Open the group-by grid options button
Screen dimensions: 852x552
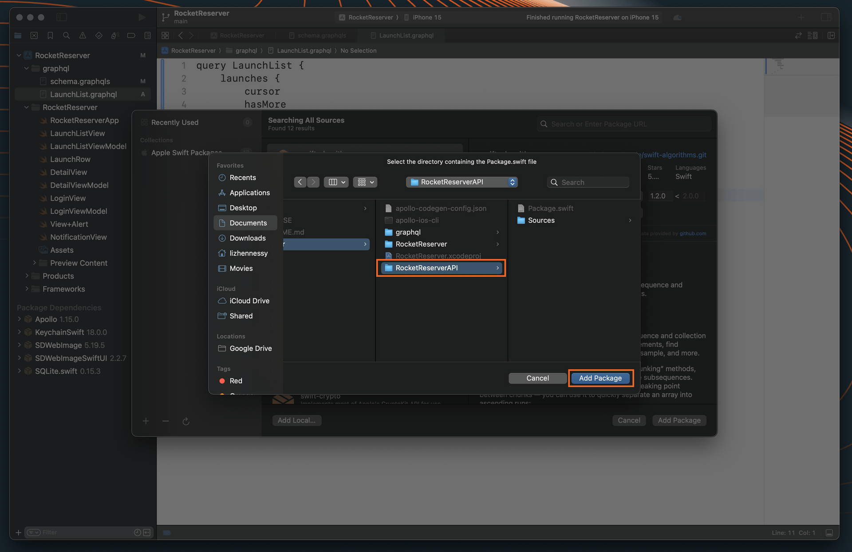point(365,182)
